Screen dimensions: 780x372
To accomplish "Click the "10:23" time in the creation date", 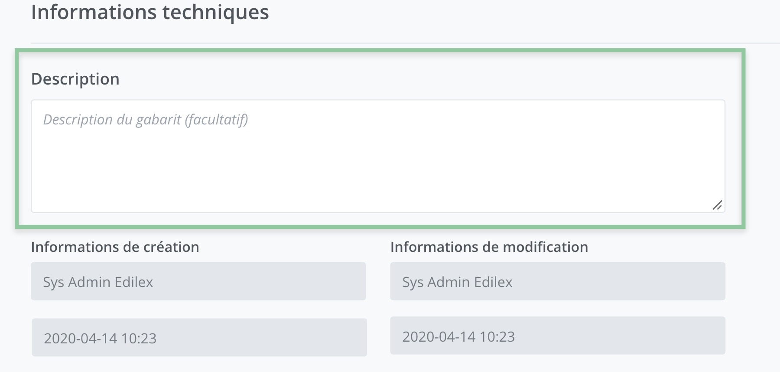I will [x=139, y=339].
